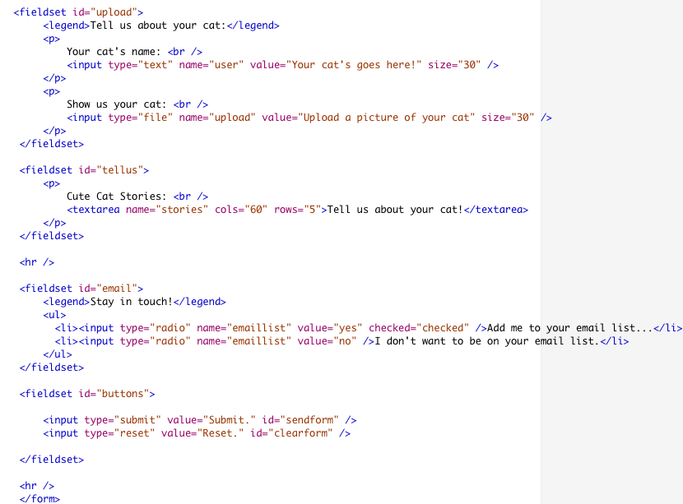Click the "Cute Cat Stories:" text

pos(117,197)
